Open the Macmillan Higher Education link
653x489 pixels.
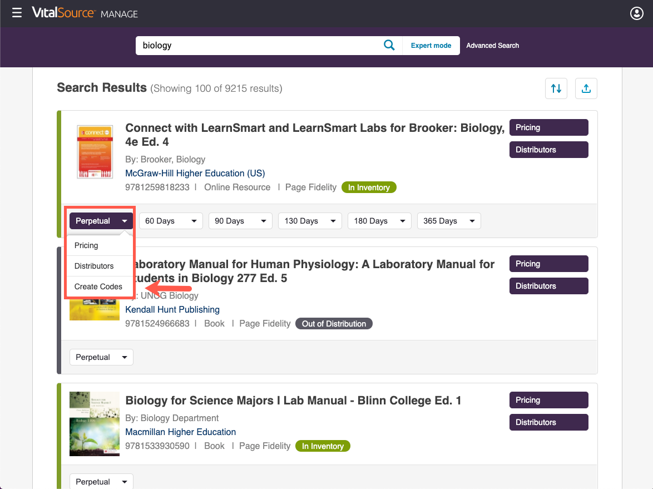pyautogui.click(x=180, y=432)
